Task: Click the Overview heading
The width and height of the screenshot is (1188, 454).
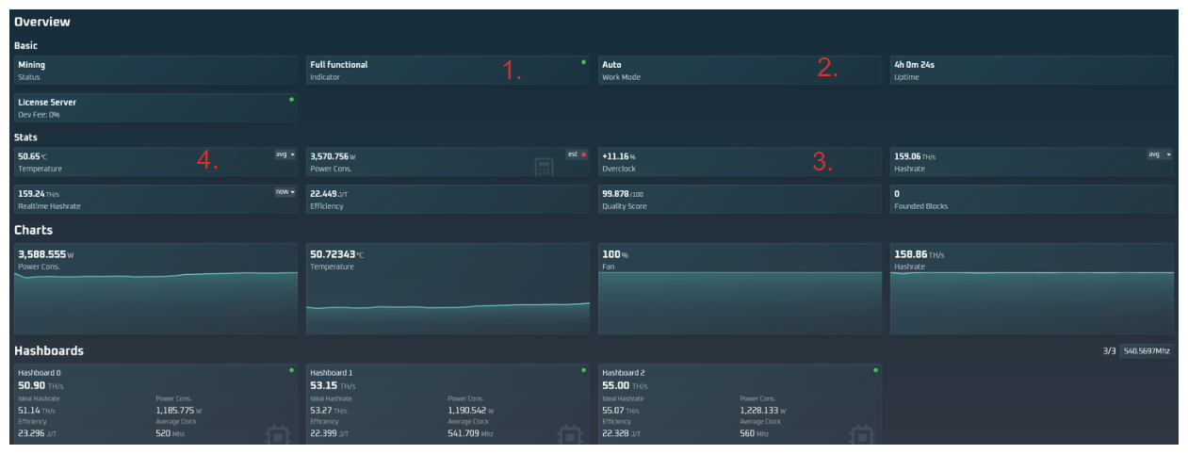Action: pyautogui.click(x=42, y=22)
